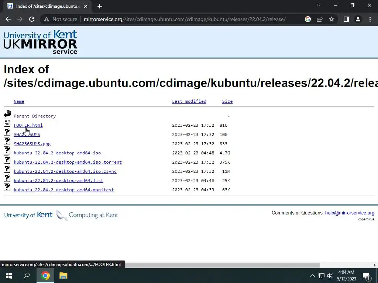
Task: Click the icon beside the .iso.torrent file
Action: 7,160
